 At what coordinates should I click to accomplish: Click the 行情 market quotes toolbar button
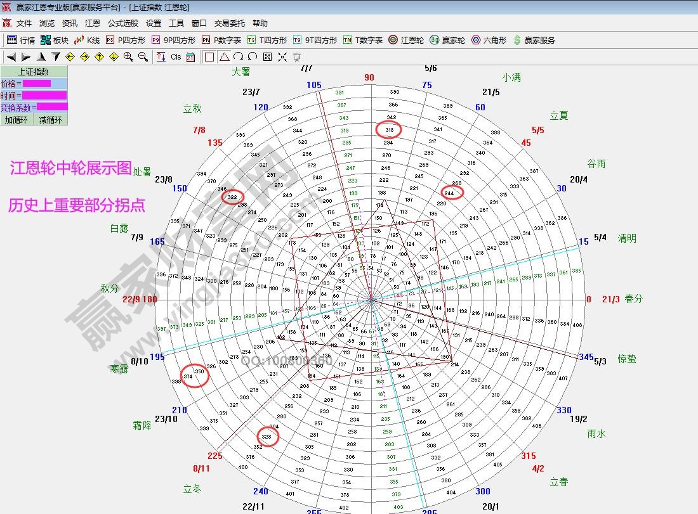click(21, 40)
